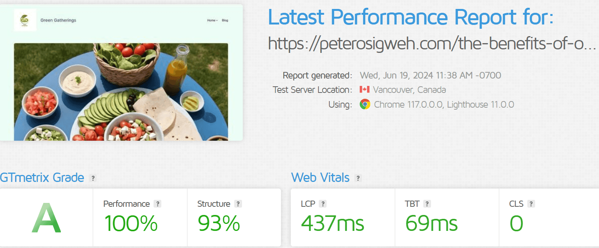
Task: Click the Green Gatherings logo in the preview
Action: click(25, 20)
